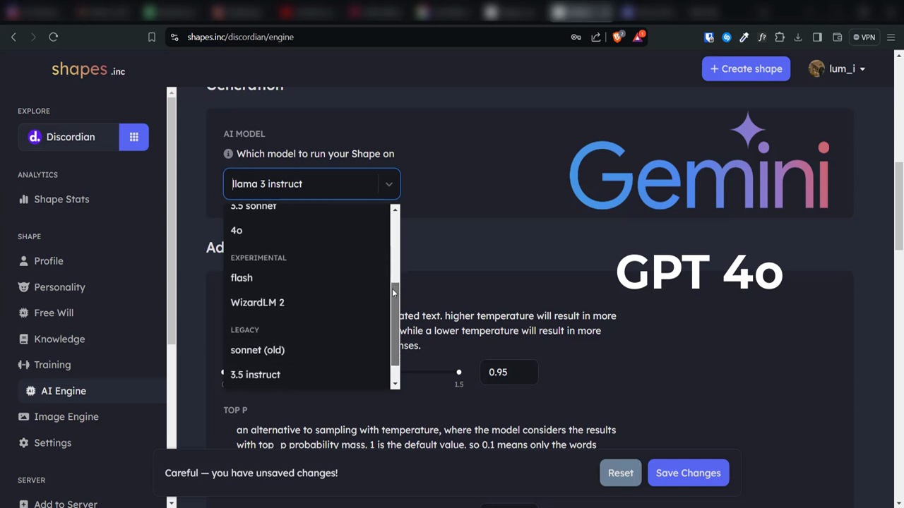Select the Discordian shape
Viewport: 904px width, 508px height.
[x=69, y=137]
